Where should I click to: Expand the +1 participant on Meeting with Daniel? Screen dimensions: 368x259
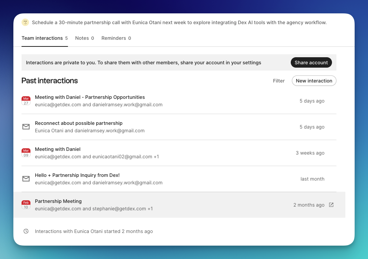(156, 156)
